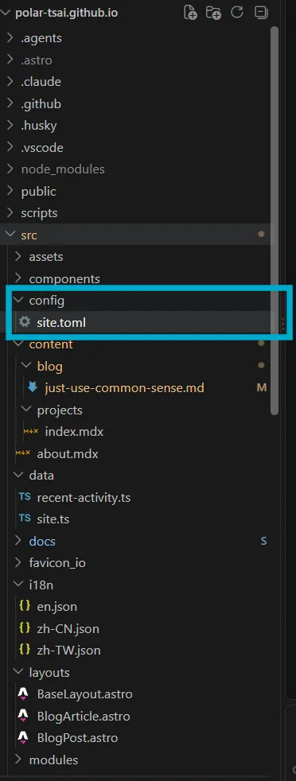Collapse all folders in Explorer

tap(261, 13)
